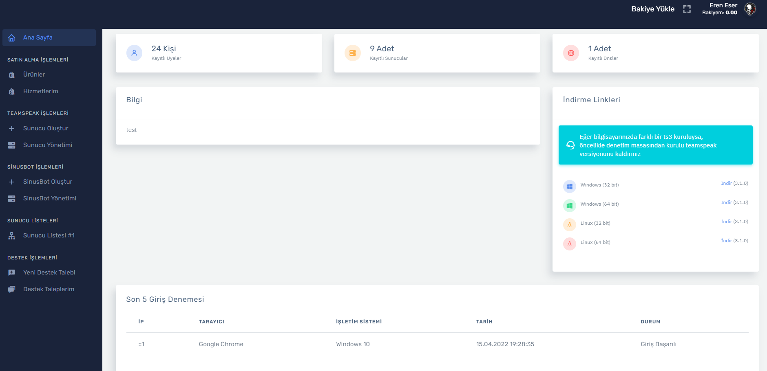Open Sunucu Listesi #1

pos(49,235)
